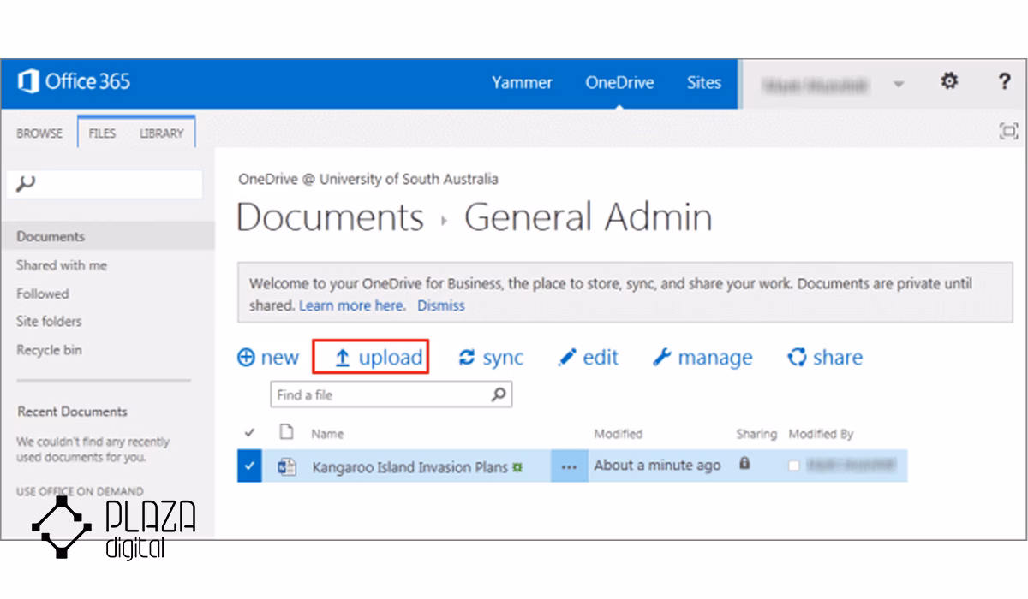Screen dimensions: 1028x599
Task: Click the About a minute ago cell
Action: click(658, 466)
